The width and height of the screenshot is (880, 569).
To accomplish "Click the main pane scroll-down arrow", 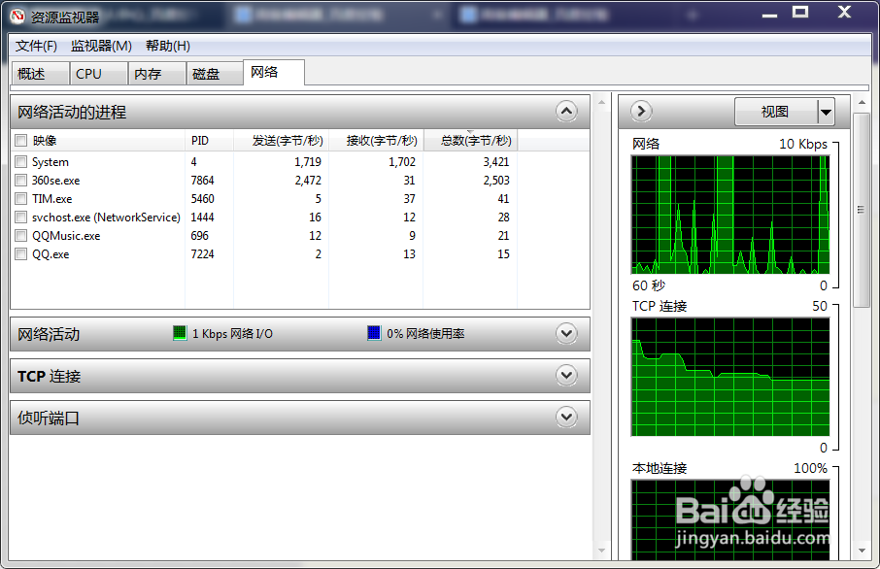I will pos(601,551).
